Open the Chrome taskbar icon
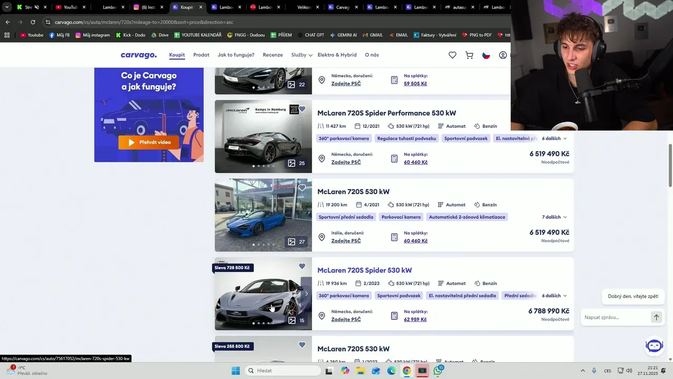 point(406,371)
